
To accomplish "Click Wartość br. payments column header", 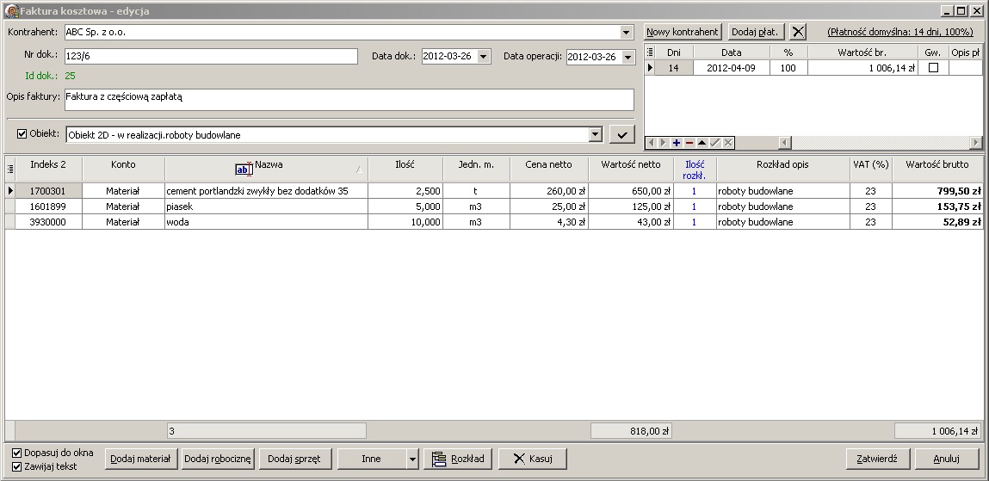I will click(862, 52).
